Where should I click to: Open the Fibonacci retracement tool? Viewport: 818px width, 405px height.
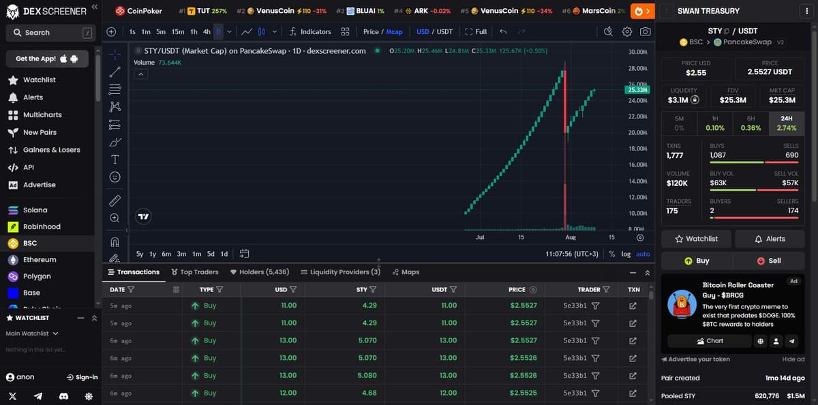click(115, 89)
